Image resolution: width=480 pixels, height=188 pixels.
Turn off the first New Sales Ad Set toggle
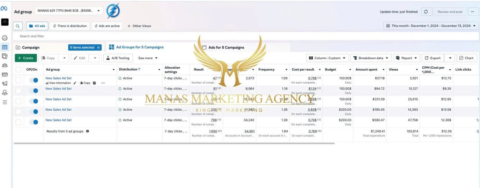34,80
